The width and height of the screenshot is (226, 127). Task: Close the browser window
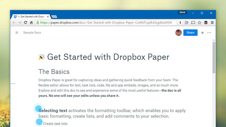point(211,13)
